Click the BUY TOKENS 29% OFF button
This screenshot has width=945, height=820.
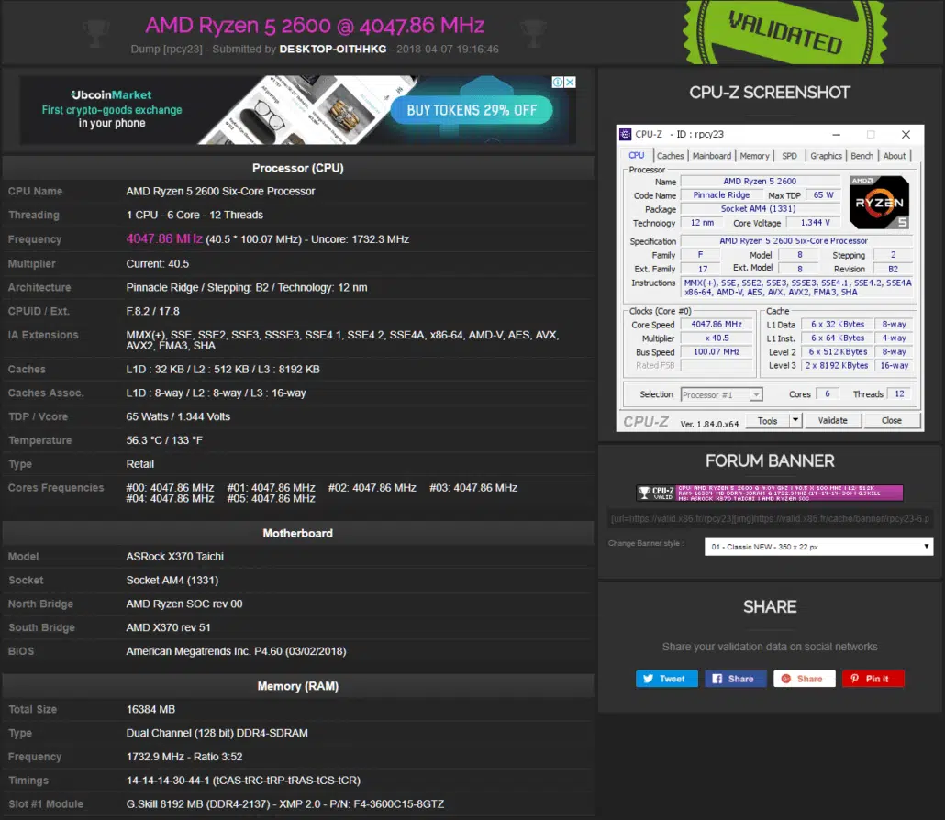(x=472, y=110)
